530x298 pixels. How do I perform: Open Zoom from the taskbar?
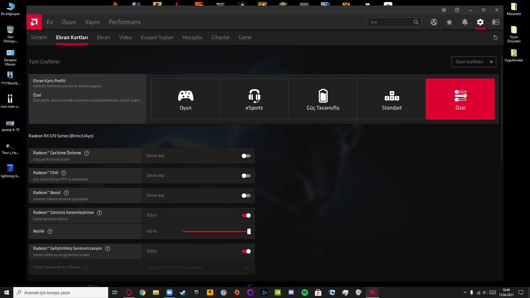click(169, 292)
